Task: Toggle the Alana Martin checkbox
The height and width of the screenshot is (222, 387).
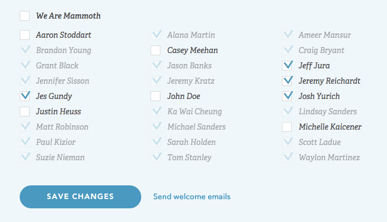Action: pyautogui.click(x=156, y=35)
